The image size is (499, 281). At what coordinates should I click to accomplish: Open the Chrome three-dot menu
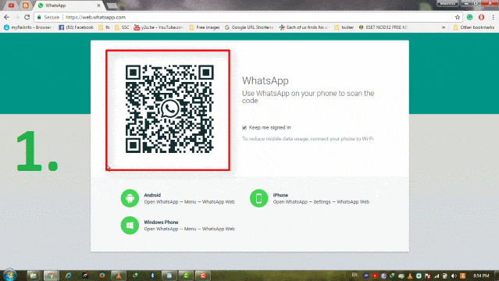coord(493,17)
